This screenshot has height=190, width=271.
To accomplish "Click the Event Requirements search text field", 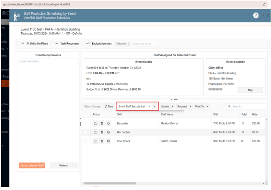I will (x=48, y=61).
